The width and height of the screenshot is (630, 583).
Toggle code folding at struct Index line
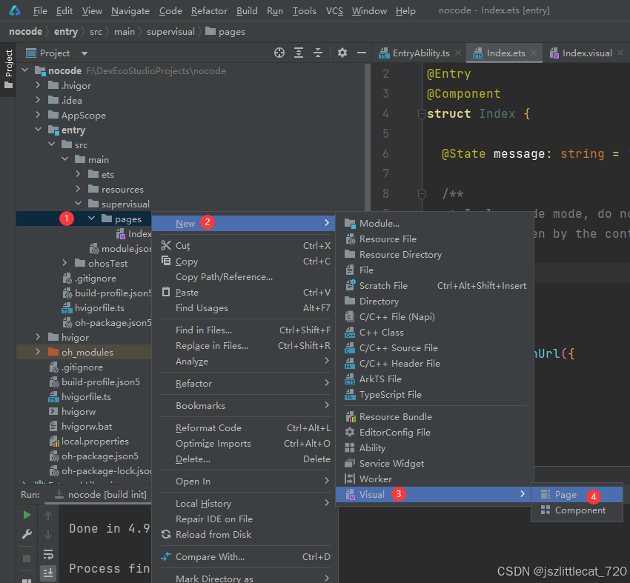point(421,114)
